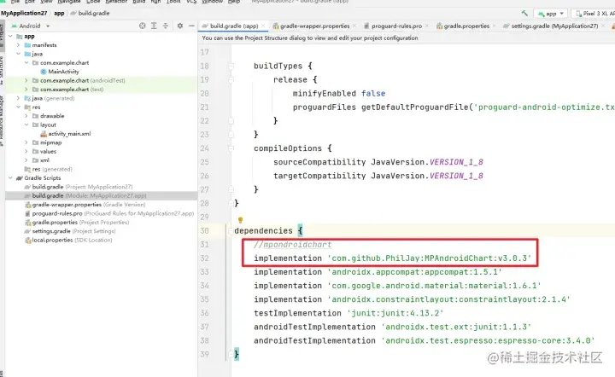The width and height of the screenshot is (615, 377).
Task: Expand com.example.chart (androidTest) package
Action: point(26,81)
